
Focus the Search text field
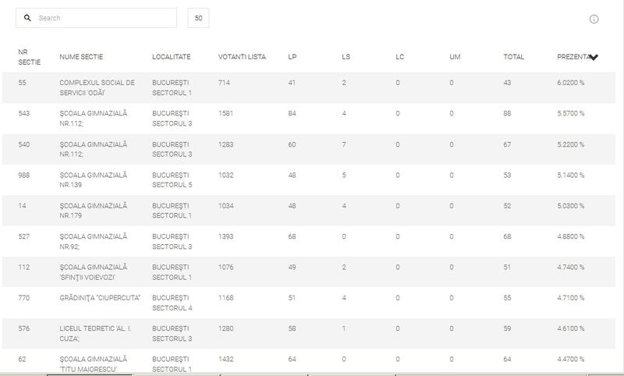(101, 18)
